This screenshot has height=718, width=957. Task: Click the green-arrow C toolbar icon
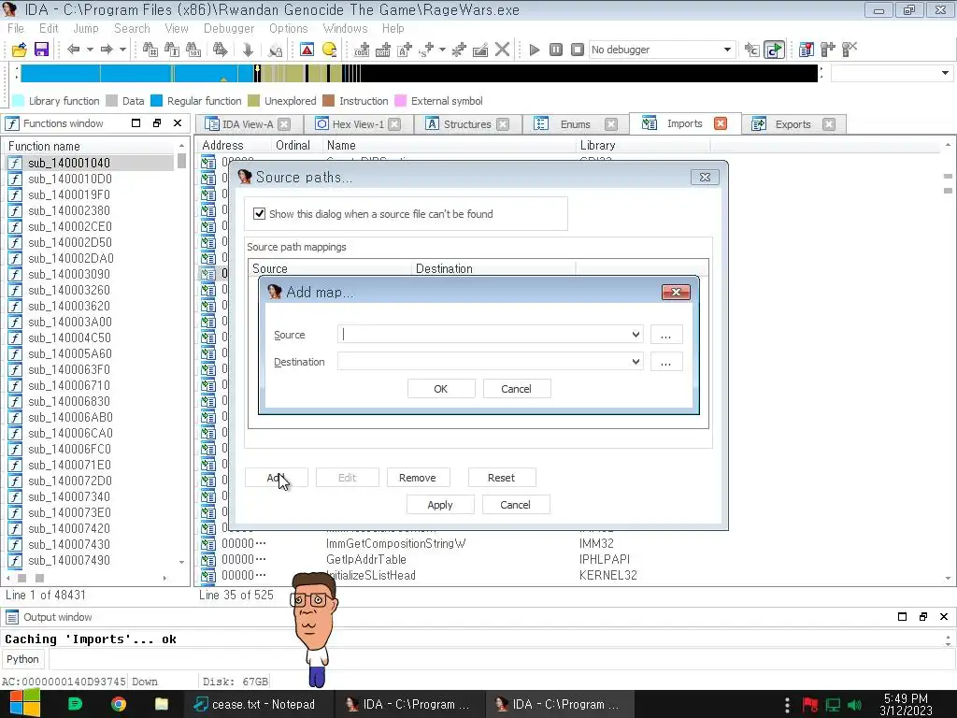coord(774,50)
